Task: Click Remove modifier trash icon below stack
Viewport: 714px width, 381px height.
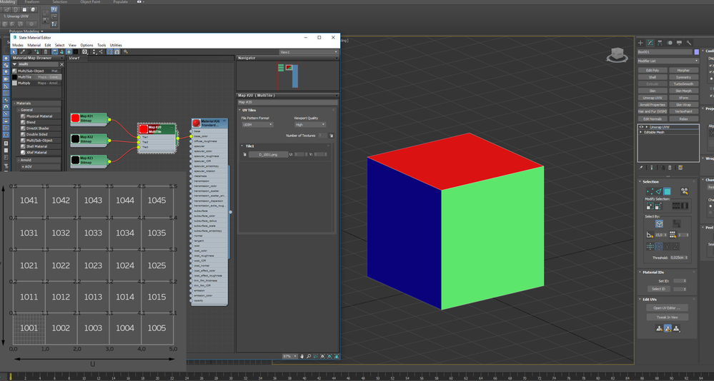Action: click(x=670, y=168)
